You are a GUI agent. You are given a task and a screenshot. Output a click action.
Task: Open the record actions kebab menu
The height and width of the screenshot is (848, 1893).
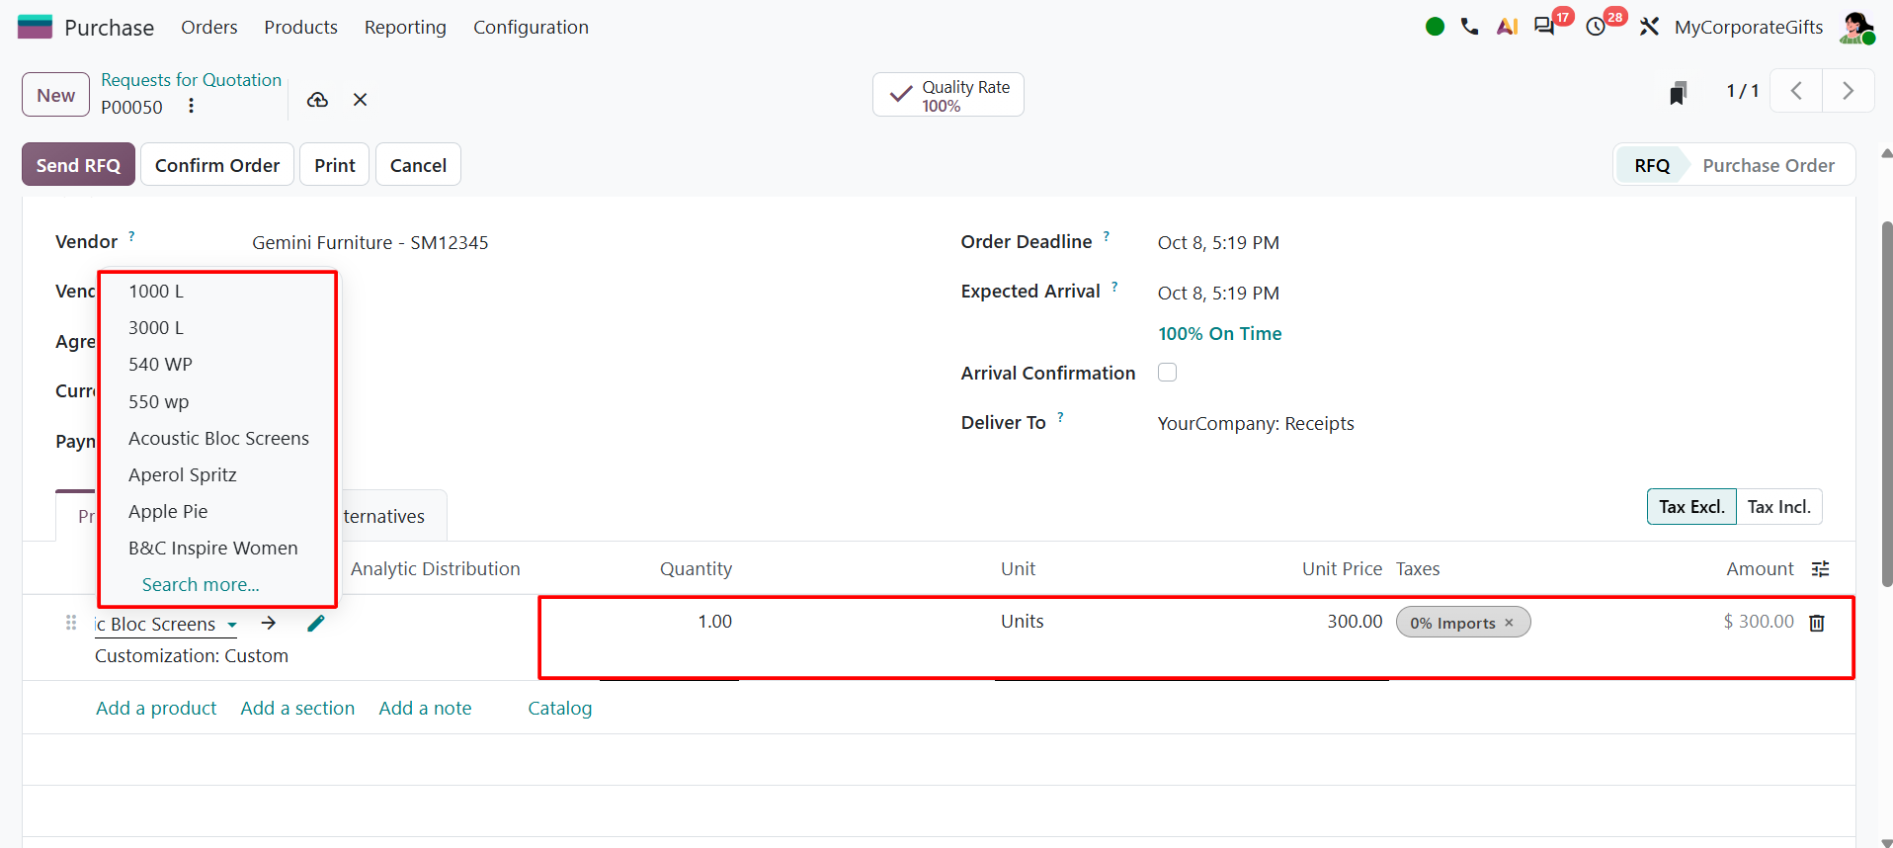tap(191, 106)
